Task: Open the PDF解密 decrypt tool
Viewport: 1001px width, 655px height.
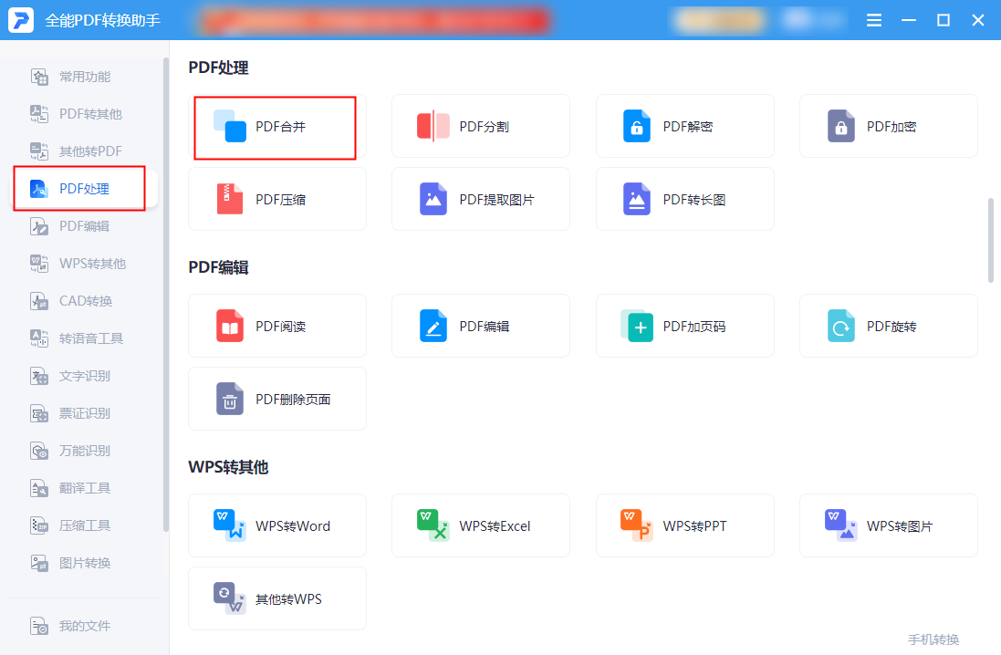Action: 685,127
